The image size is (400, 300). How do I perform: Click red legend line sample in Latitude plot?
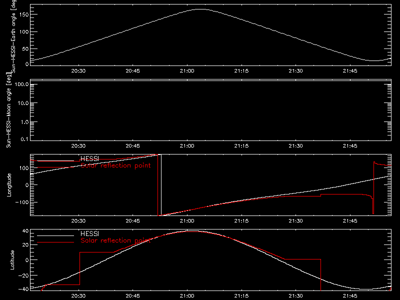(55, 242)
